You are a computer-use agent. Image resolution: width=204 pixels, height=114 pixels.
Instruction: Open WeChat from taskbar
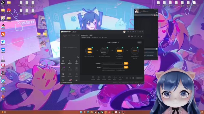point(102,112)
